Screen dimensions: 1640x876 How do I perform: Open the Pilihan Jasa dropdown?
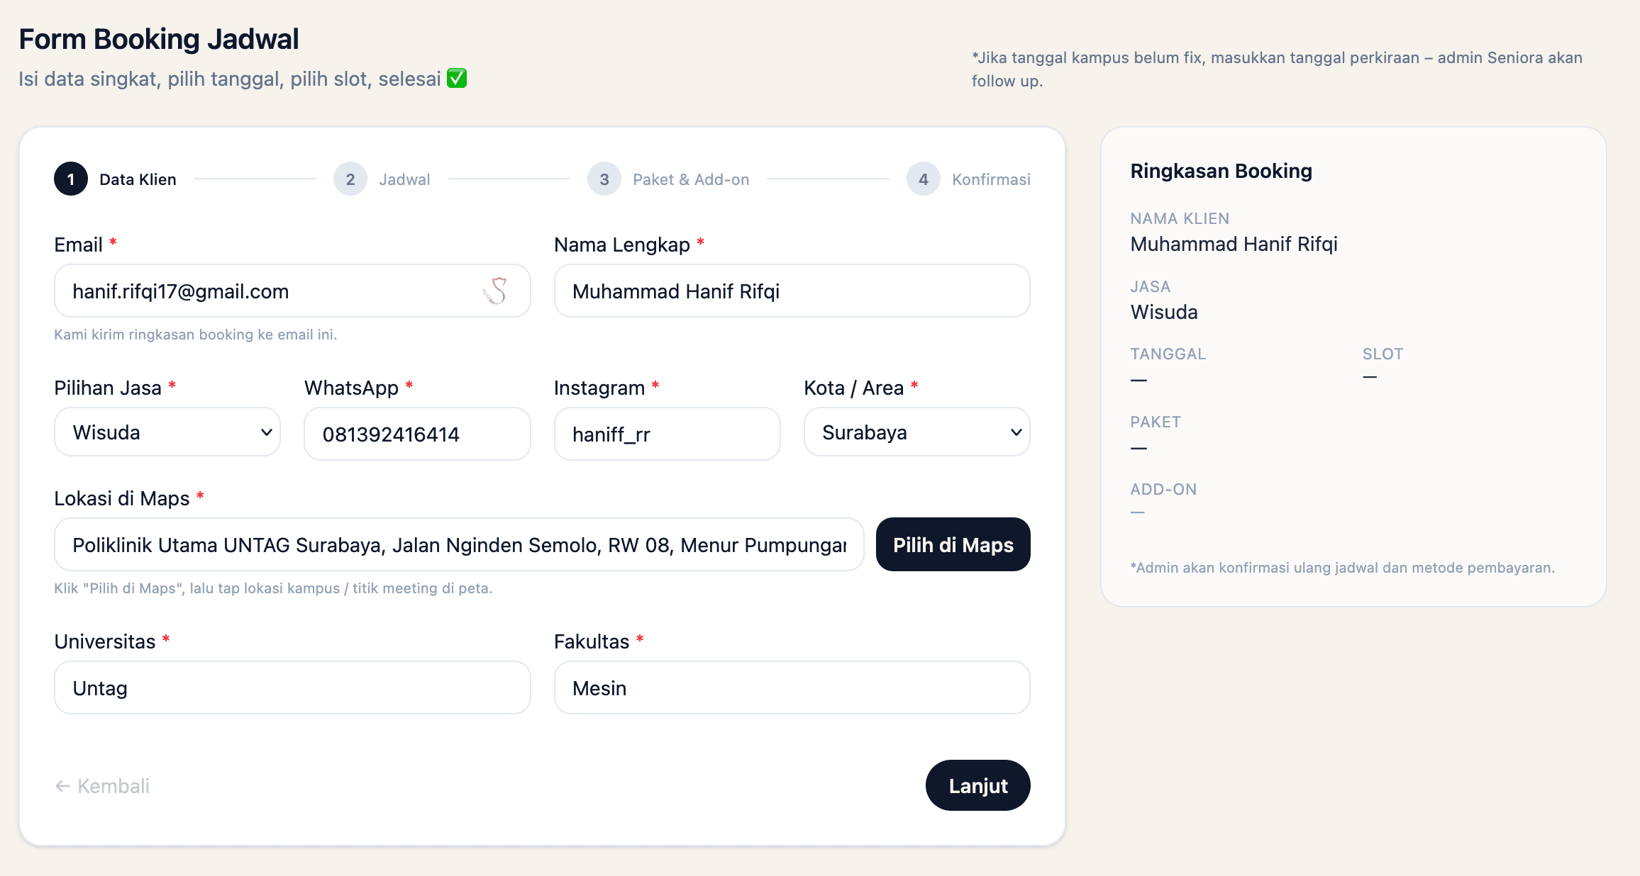(167, 432)
